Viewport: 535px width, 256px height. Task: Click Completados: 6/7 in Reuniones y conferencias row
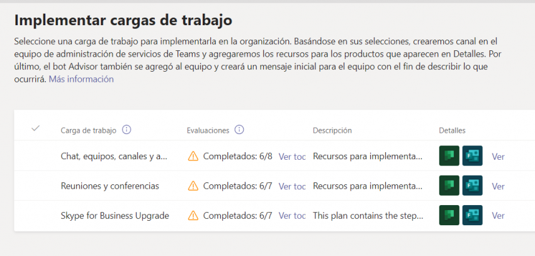[238, 186]
